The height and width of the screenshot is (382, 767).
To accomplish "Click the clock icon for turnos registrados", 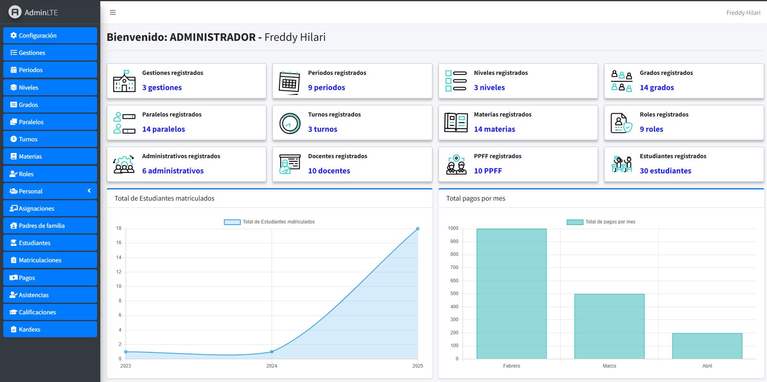I will click(290, 123).
